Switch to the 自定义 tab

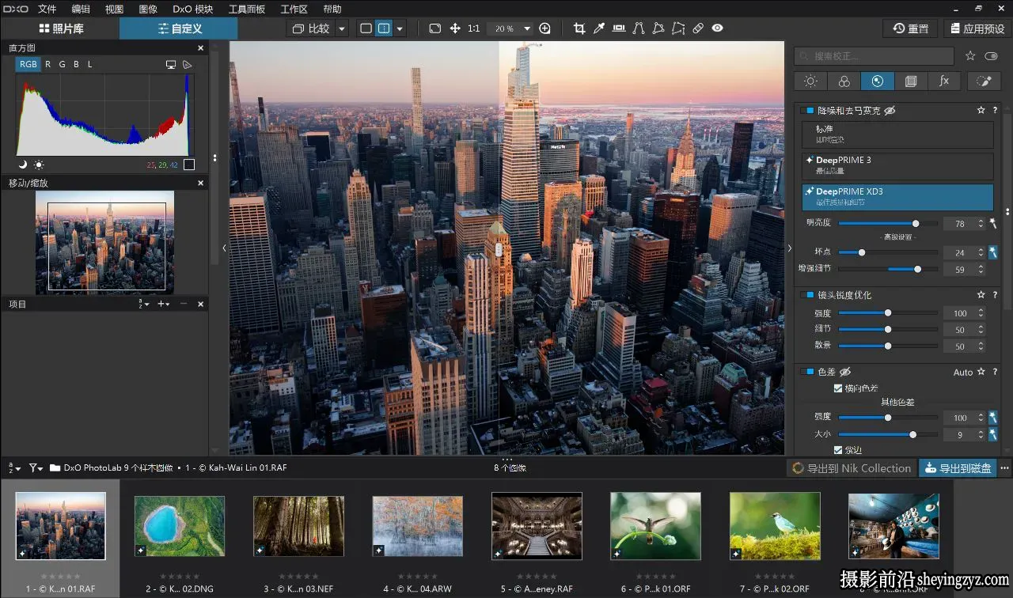[179, 28]
